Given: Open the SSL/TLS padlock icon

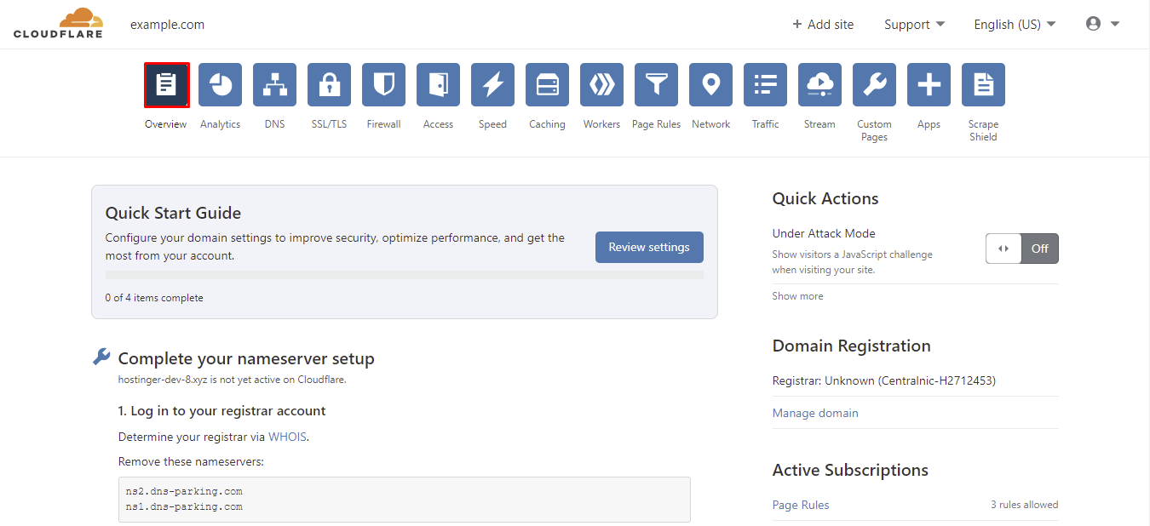Looking at the screenshot, I should (329, 85).
